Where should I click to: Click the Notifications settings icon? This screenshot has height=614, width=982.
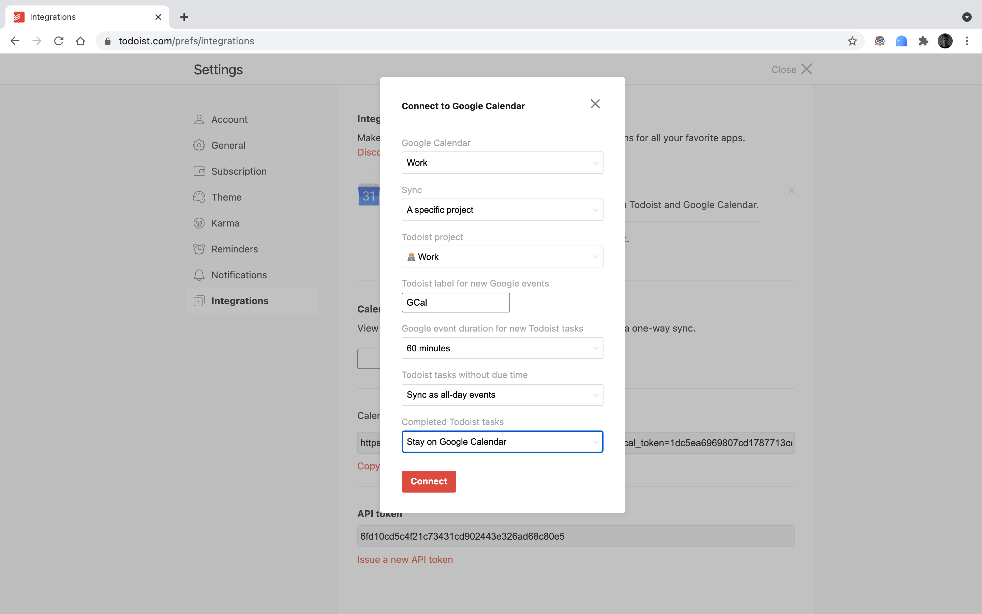click(199, 275)
